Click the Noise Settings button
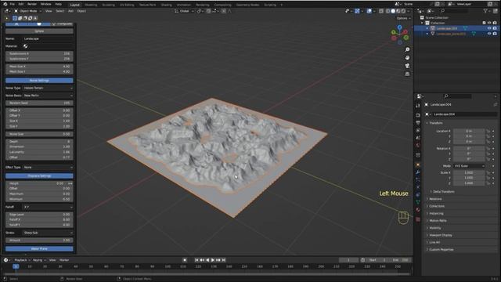 39,80
